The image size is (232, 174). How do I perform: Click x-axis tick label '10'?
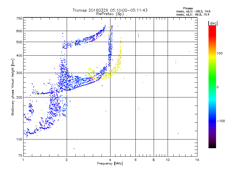pos(168,160)
